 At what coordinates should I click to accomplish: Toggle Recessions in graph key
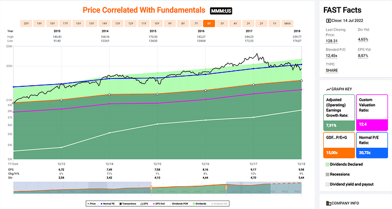click(x=337, y=174)
